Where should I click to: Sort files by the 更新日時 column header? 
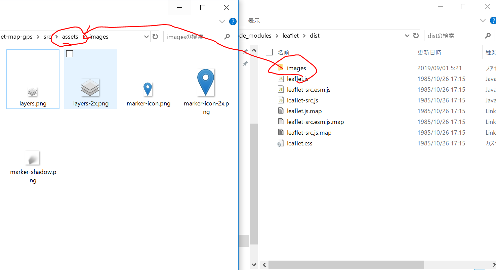[429, 52]
